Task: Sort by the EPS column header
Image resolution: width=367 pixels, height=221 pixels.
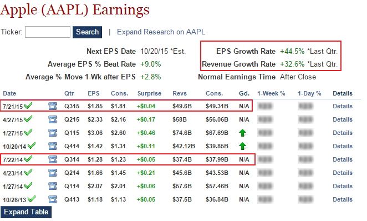Action: coord(93,93)
